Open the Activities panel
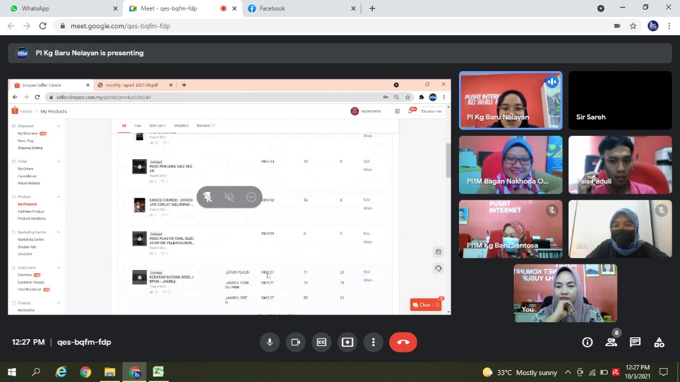Image resolution: width=680 pixels, height=382 pixels. point(659,342)
